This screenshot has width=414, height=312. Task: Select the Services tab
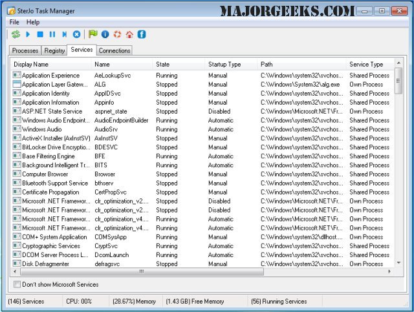(x=82, y=50)
